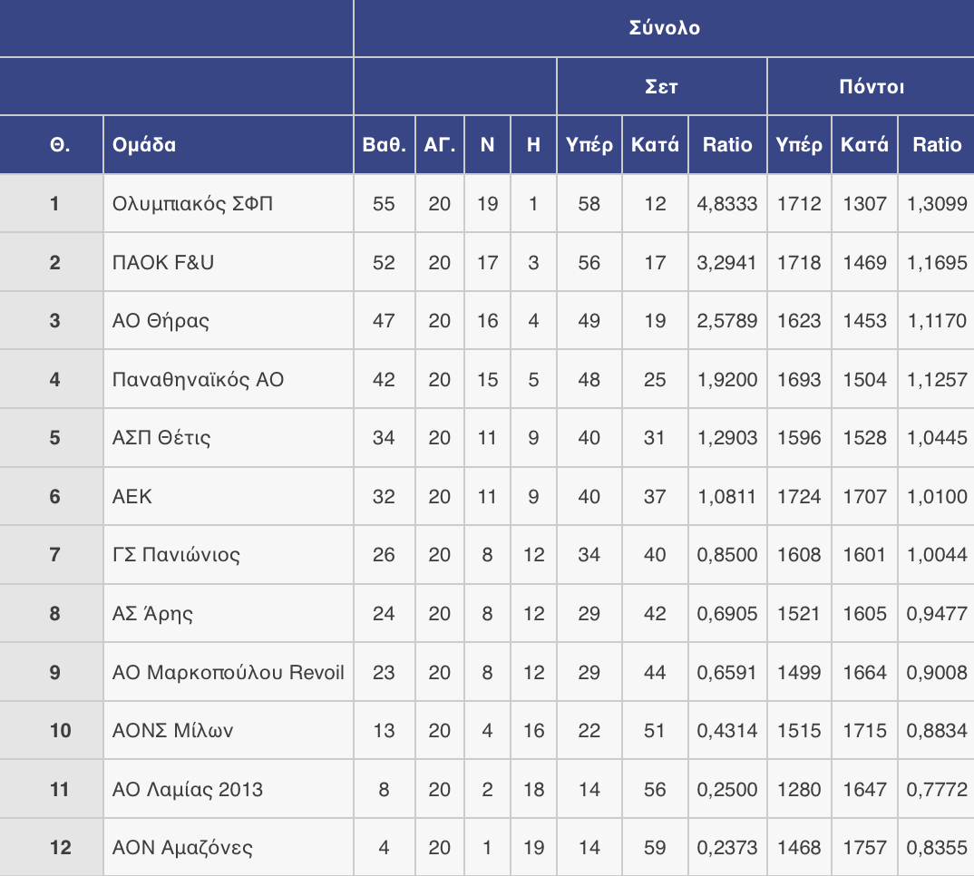Select ΑΟ Θήρας in the standings
974x876 pixels.
point(161,321)
